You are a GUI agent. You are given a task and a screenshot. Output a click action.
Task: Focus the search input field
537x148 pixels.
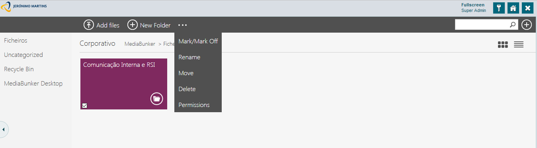point(482,25)
